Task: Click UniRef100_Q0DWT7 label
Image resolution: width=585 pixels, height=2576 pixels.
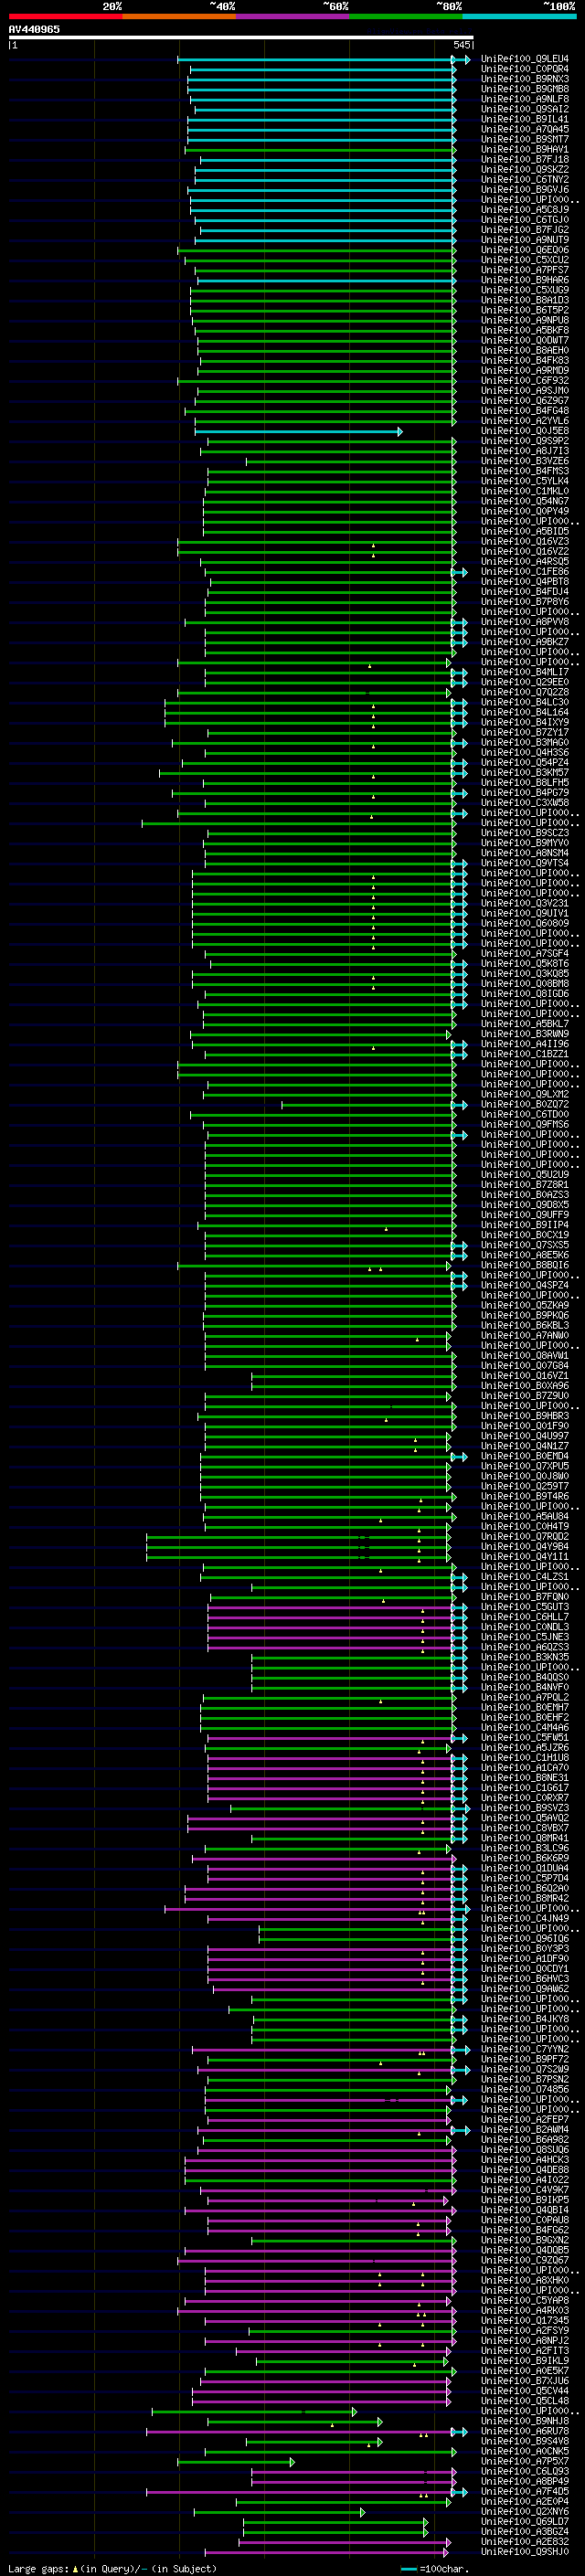Action: tap(525, 340)
